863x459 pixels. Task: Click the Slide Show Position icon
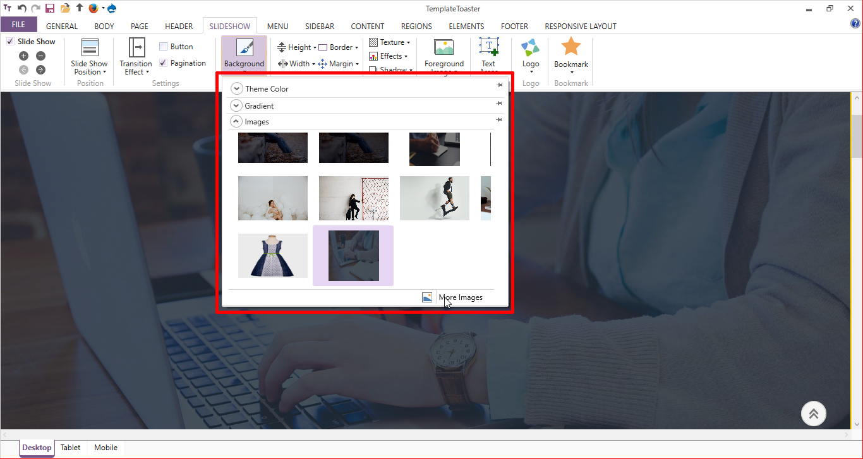pyautogui.click(x=90, y=47)
